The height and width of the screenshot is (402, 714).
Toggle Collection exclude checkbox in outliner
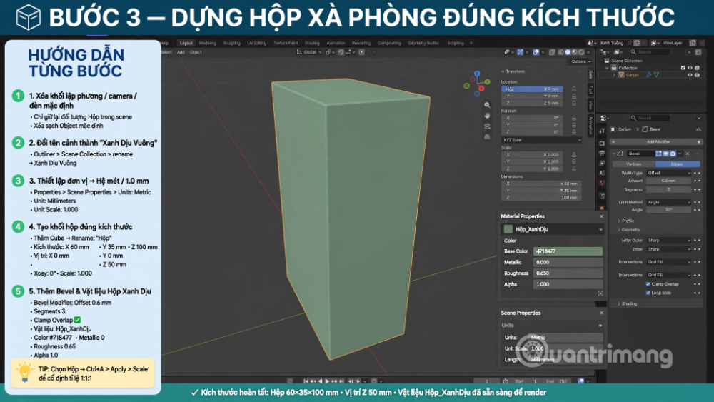[683, 68]
